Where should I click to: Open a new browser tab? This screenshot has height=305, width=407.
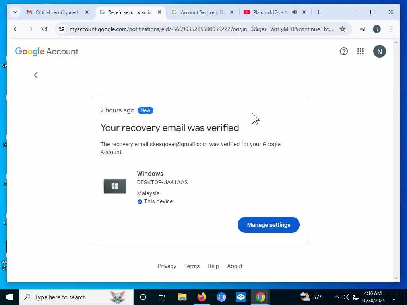[318, 12]
